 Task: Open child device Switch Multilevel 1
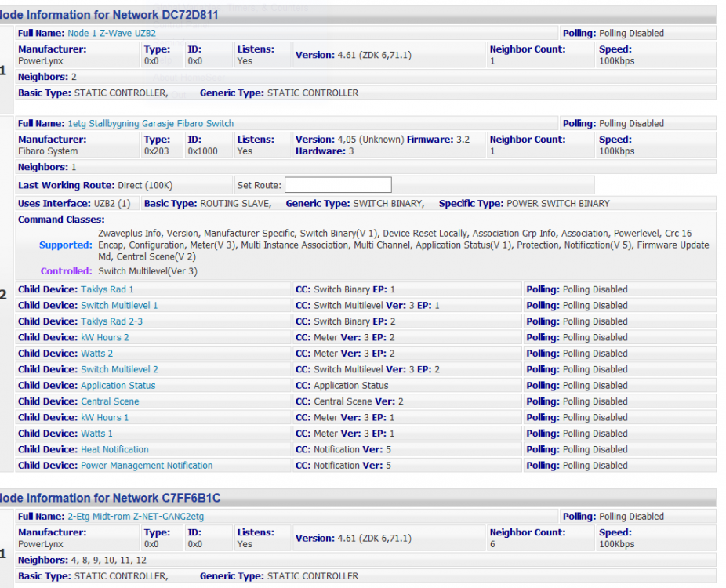point(119,306)
